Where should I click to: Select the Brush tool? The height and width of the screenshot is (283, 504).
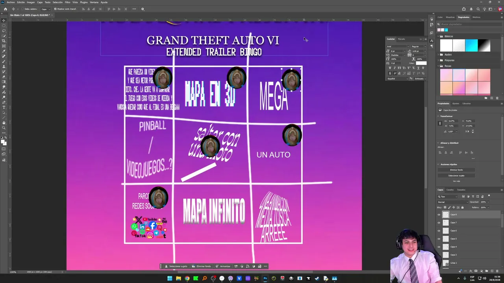coord(4,61)
